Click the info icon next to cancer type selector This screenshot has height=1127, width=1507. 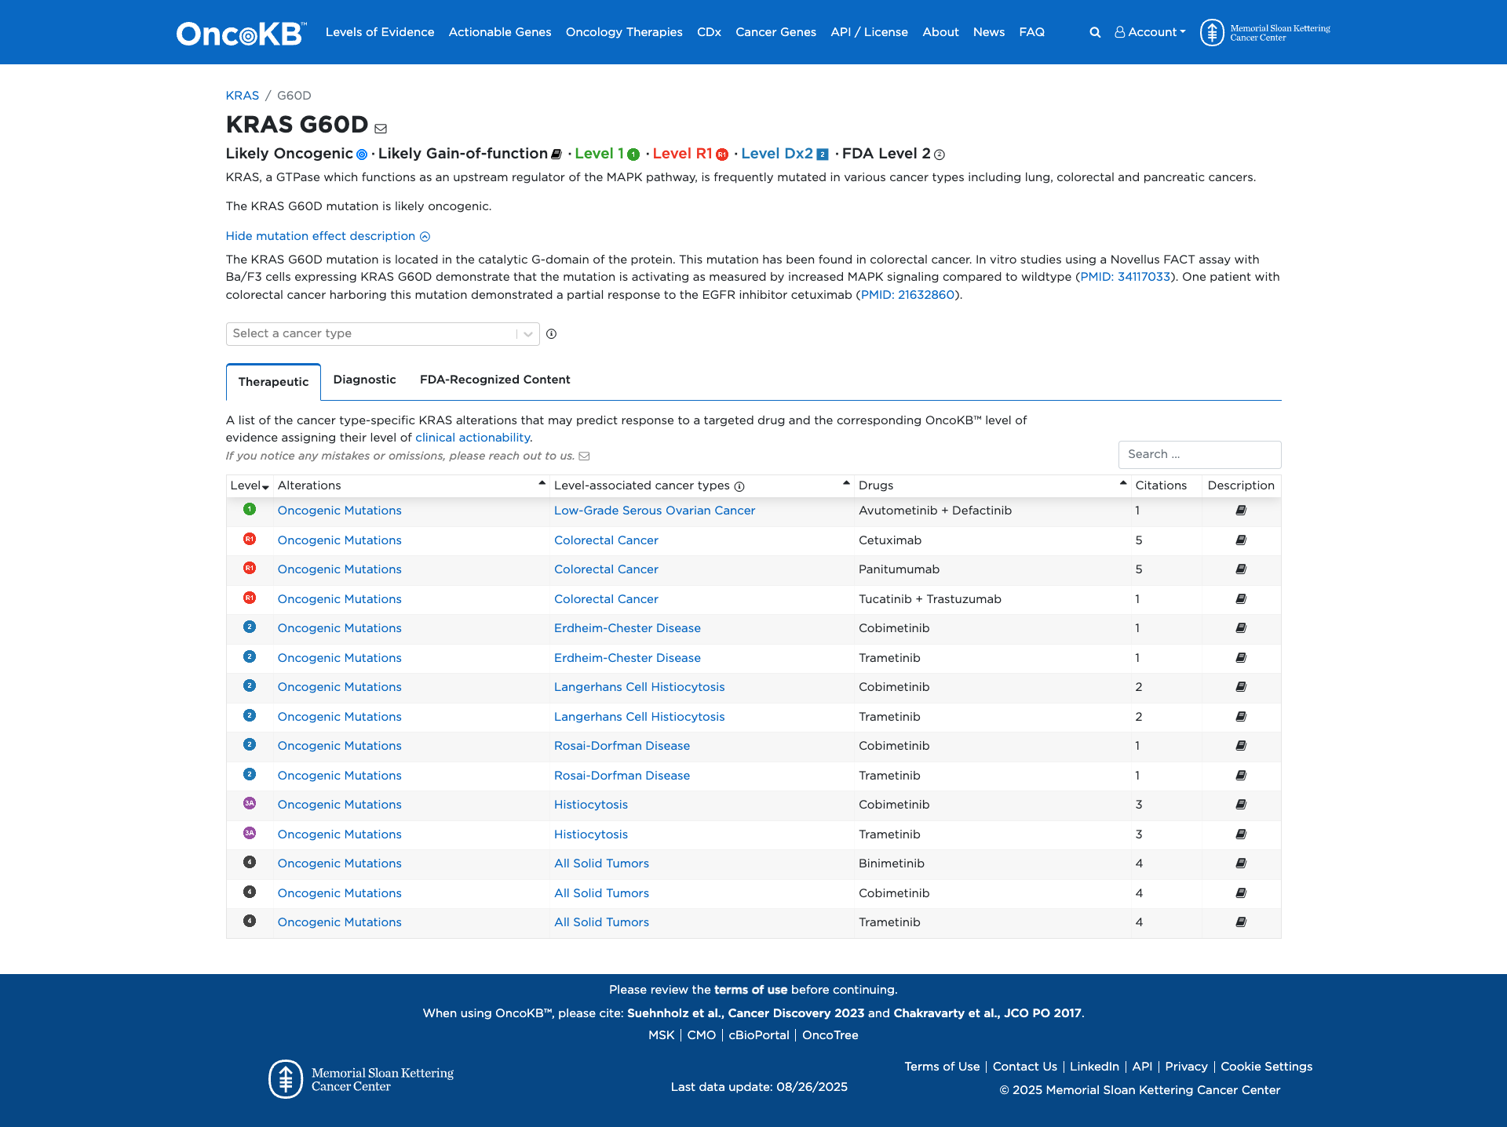552,334
